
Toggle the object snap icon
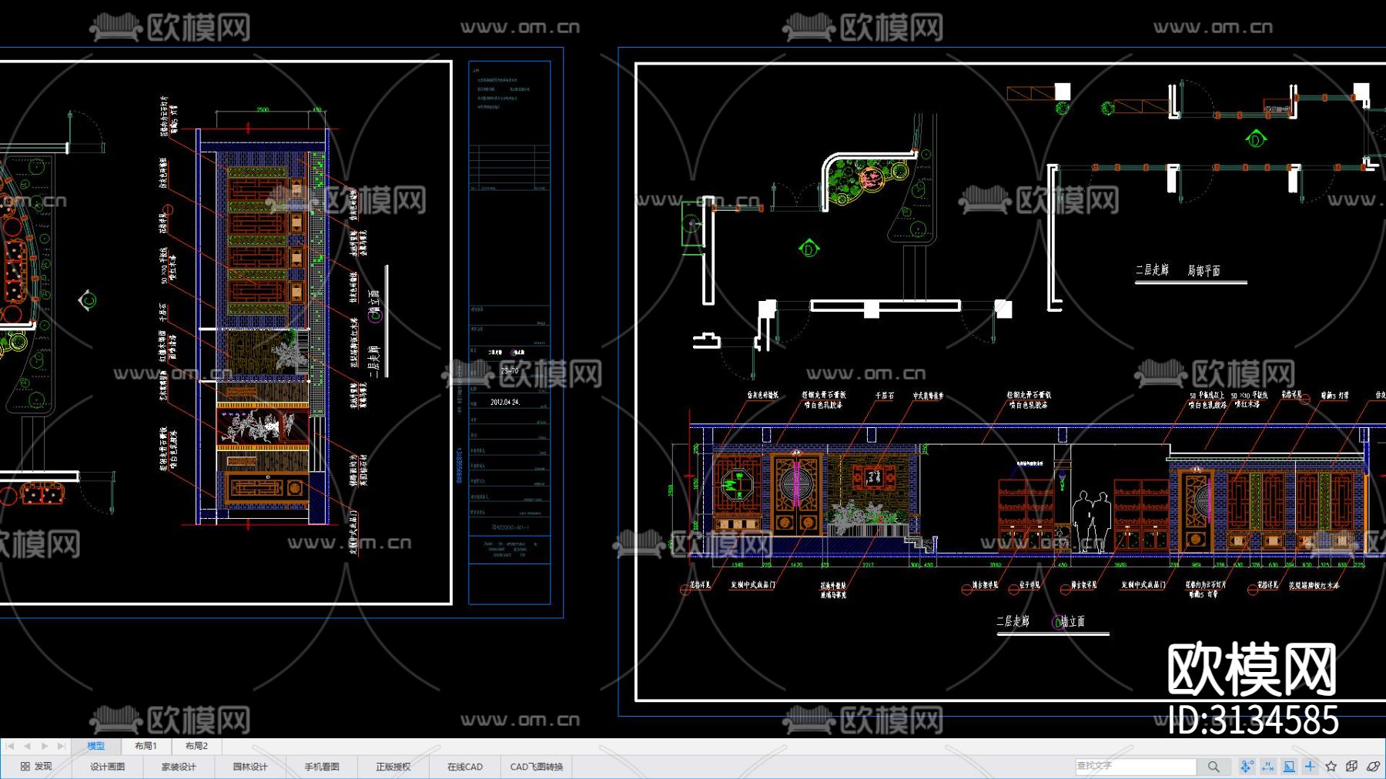[x=1247, y=767]
